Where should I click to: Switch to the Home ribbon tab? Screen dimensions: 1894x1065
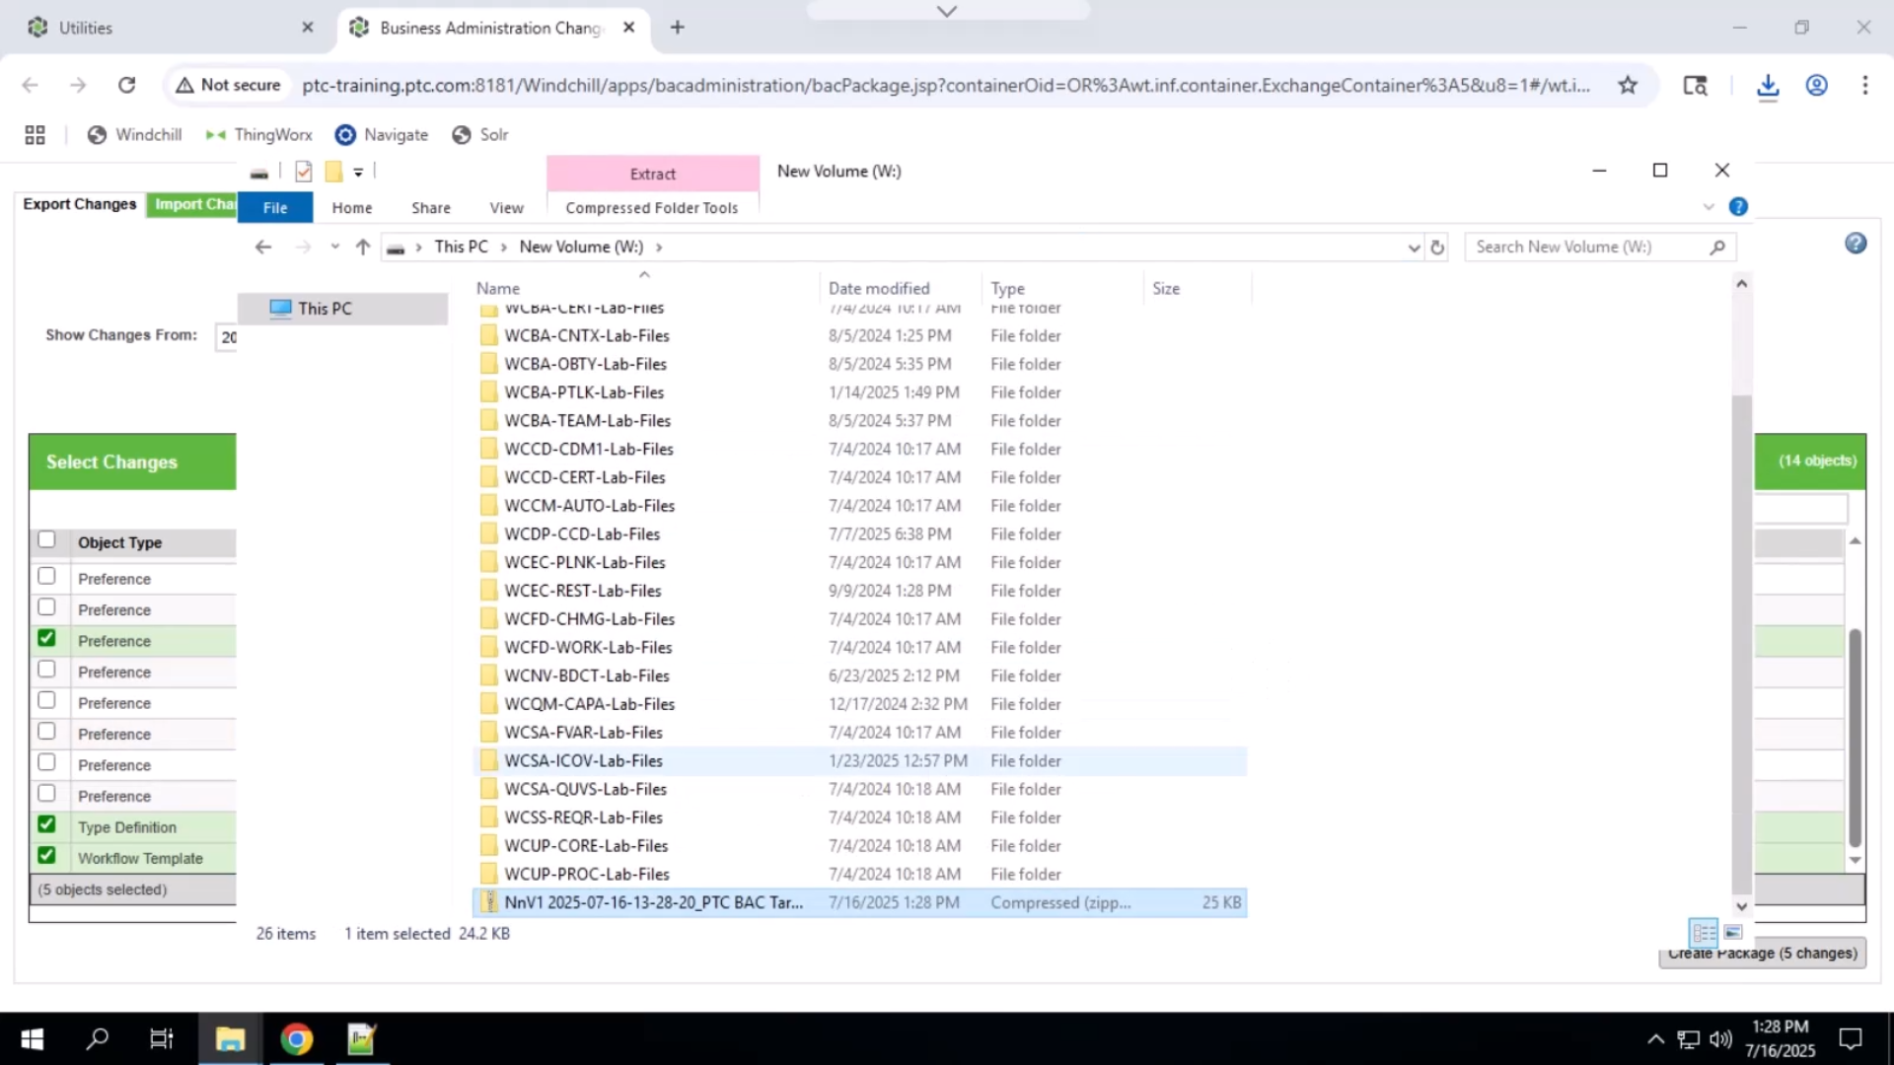tap(352, 208)
